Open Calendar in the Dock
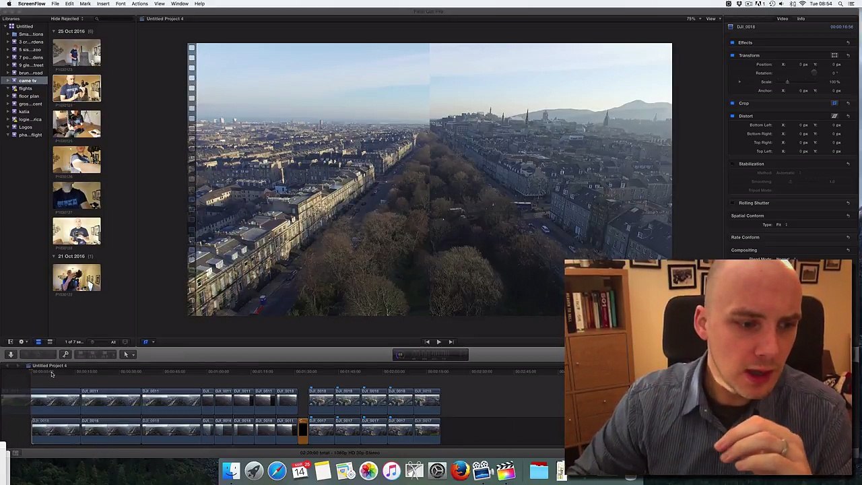The image size is (862, 485). click(300, 470)
